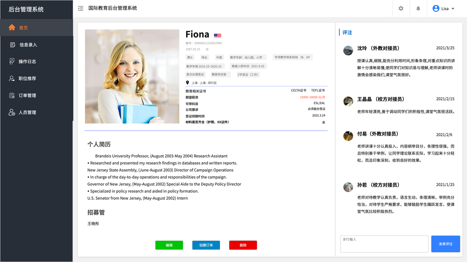Click the 操作日志 log icon

(x=12, y=61)
